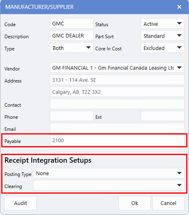The height and width of the screenshot is (215, 189).
Task: Click the Email input field
Action: click(117, 128)
